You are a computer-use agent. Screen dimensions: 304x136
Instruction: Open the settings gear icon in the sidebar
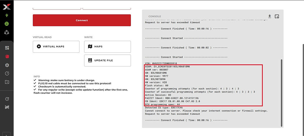[7, 65]
